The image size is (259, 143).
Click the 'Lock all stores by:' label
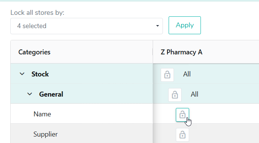pos(37,13)
